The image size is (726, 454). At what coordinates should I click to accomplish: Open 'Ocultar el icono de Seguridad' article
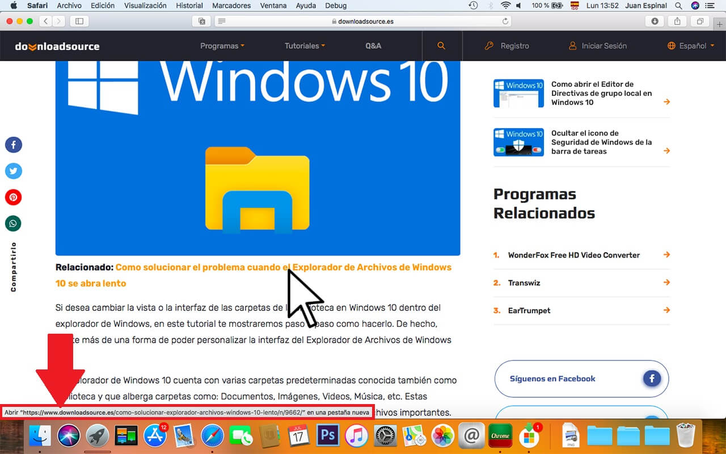(x=602, y=142)
